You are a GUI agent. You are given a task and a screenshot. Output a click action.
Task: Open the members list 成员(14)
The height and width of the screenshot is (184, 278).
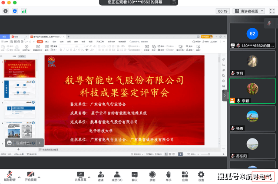click(117, 176)
